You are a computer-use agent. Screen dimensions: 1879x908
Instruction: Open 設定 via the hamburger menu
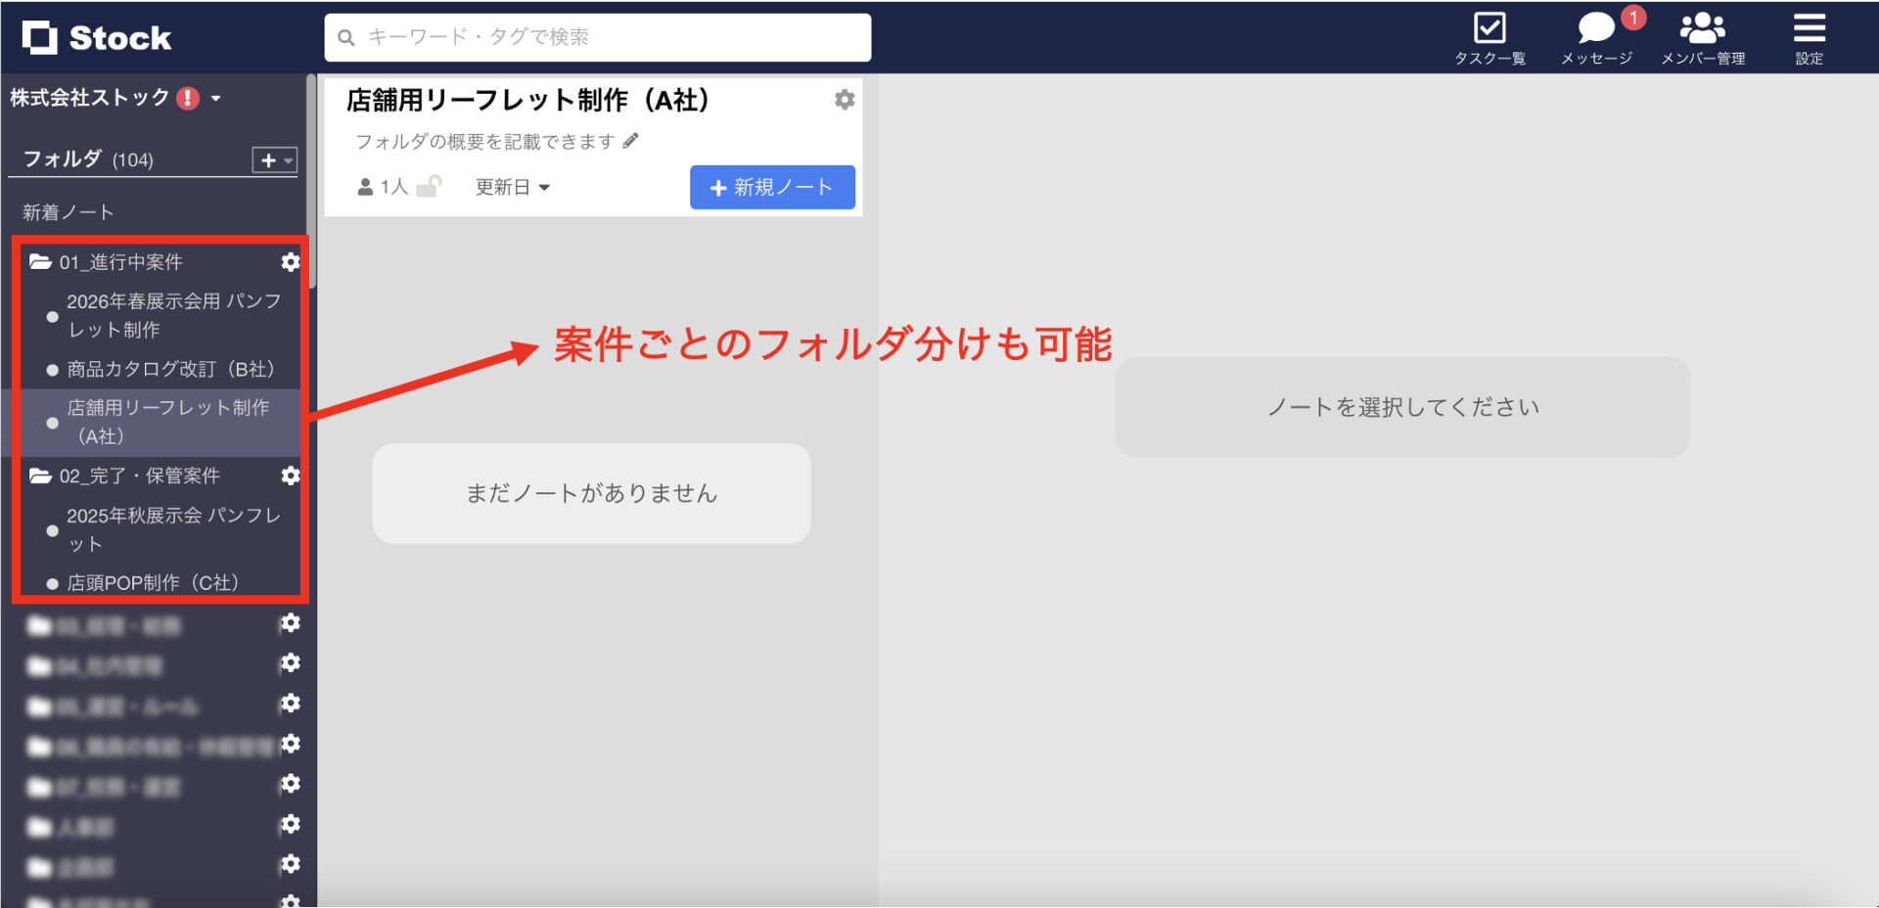[x=1809, y=34]
